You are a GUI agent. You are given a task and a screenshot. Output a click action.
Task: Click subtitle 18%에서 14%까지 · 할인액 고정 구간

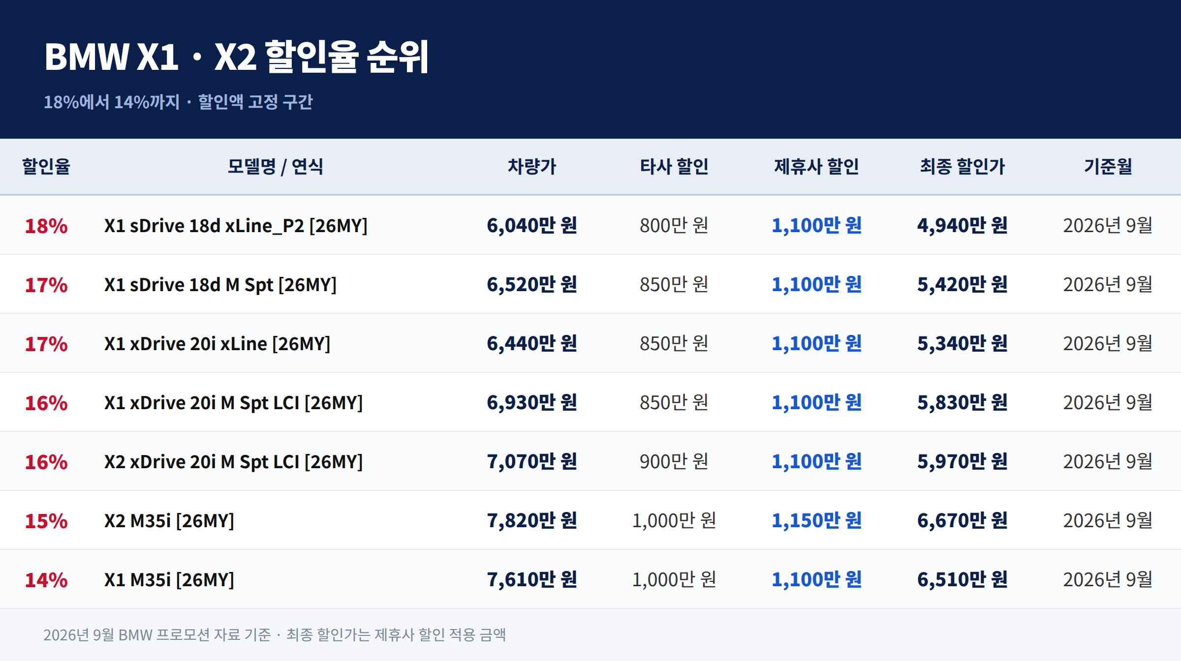178,102
